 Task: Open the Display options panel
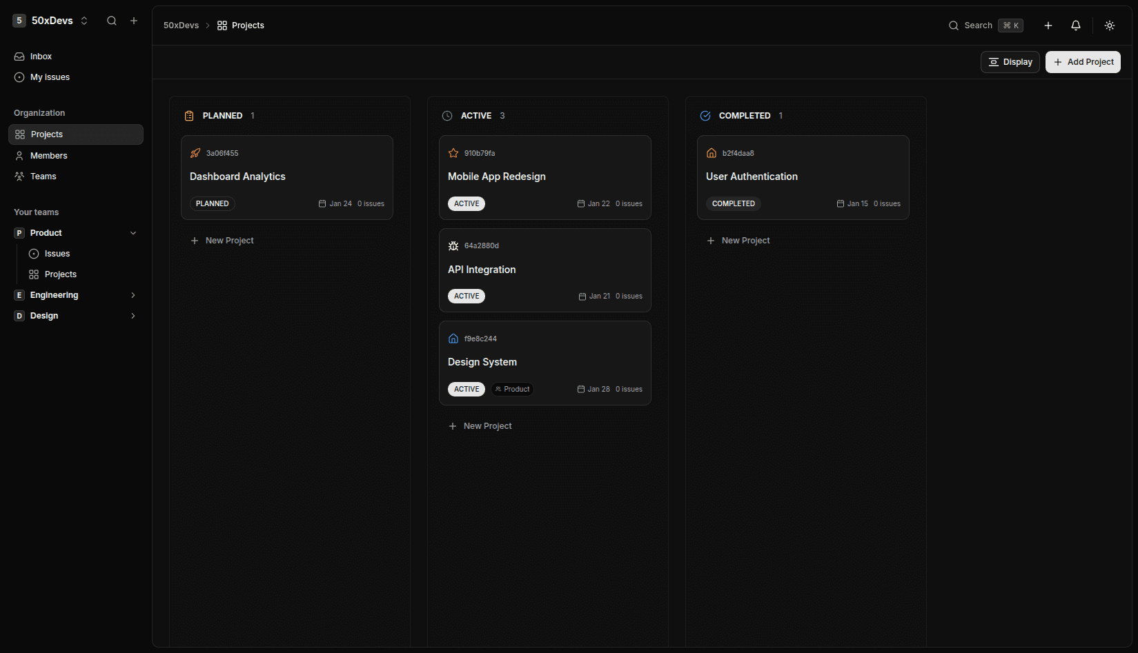pos(1010,61)
